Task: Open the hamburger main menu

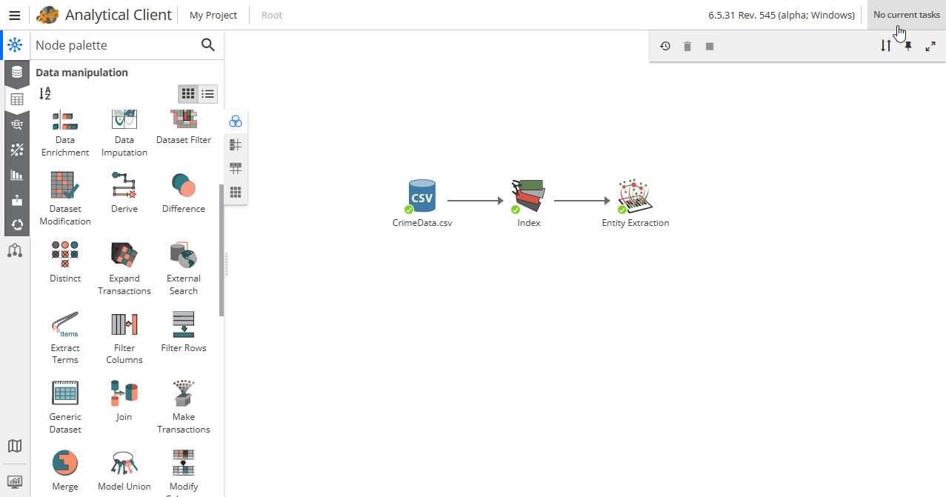Action: pyautogui.click(x=14, y=15)
